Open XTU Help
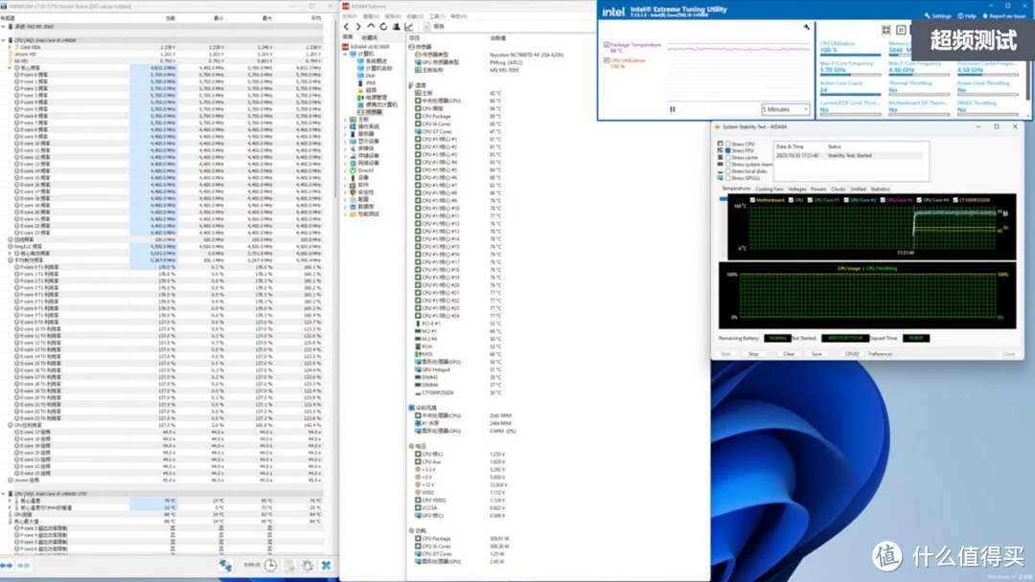The height and width of the screenshot is (582, 1035). (967, 16)
